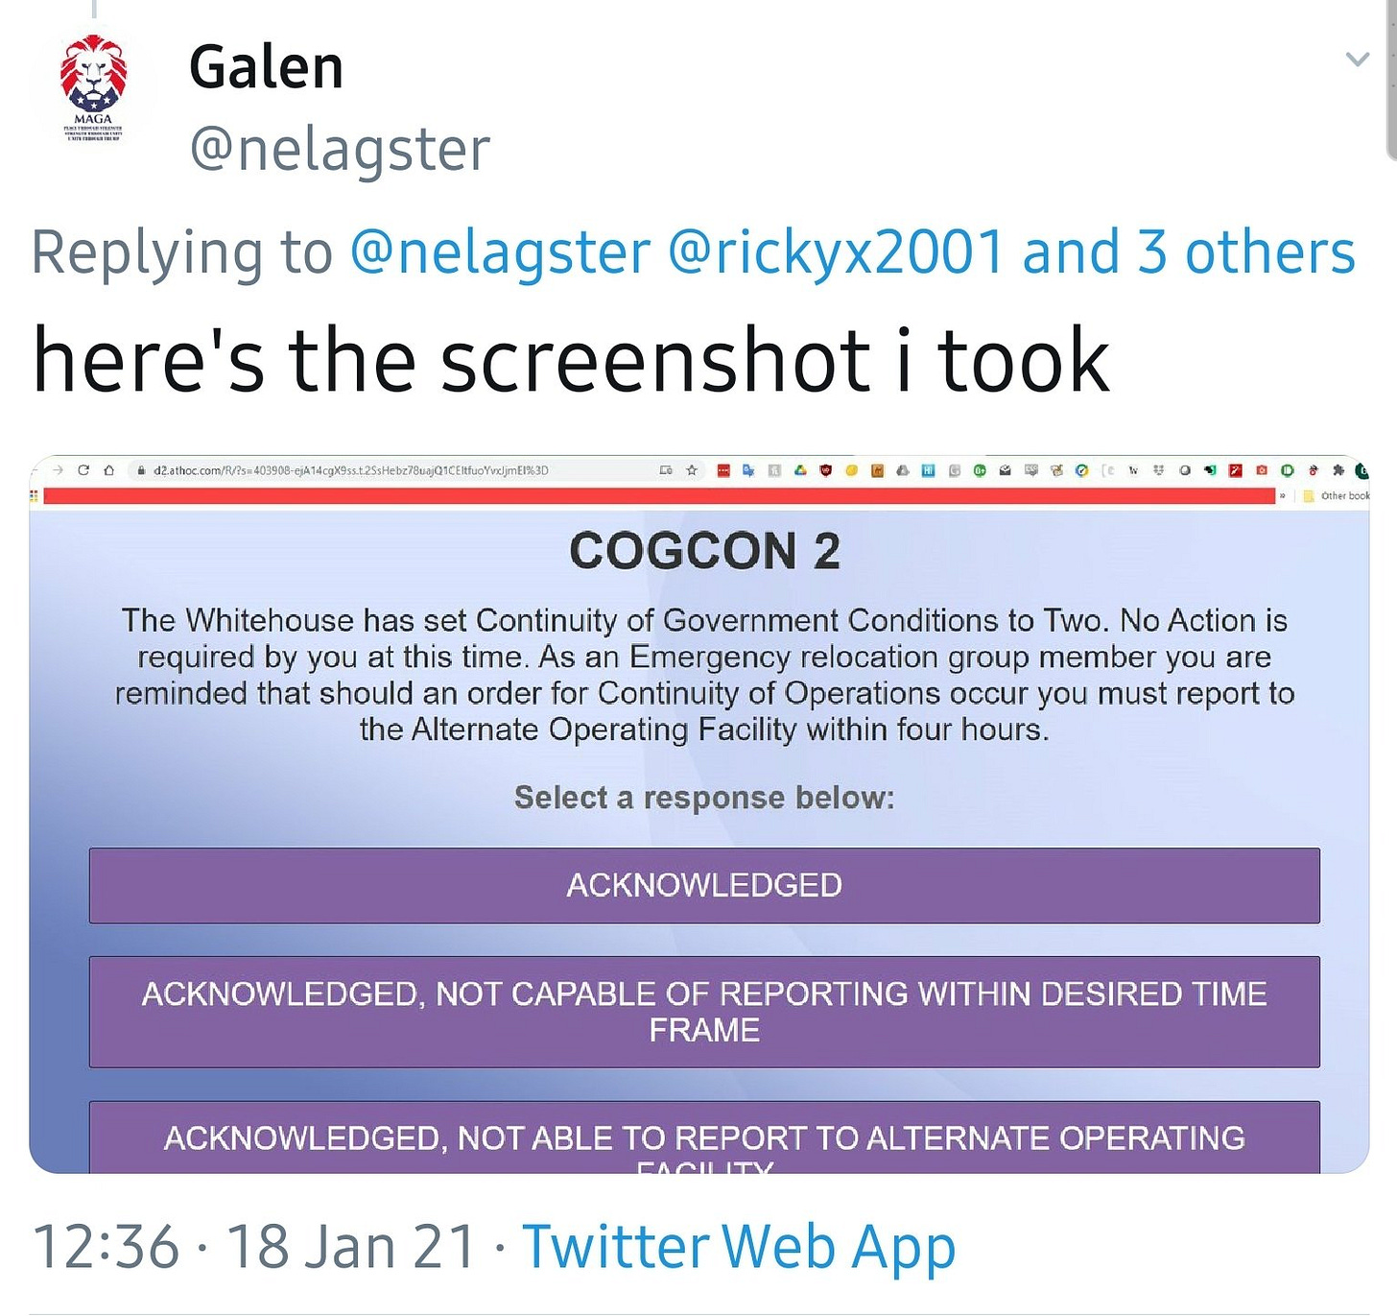Click the ACKNOWLEDGED response button
The image size is (1397, 1316).
(x=704, y=885)
